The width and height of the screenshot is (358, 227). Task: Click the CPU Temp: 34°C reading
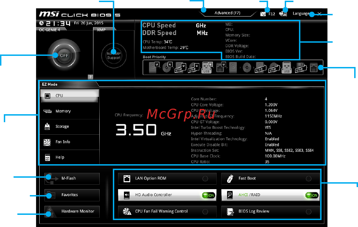[158, 42]
